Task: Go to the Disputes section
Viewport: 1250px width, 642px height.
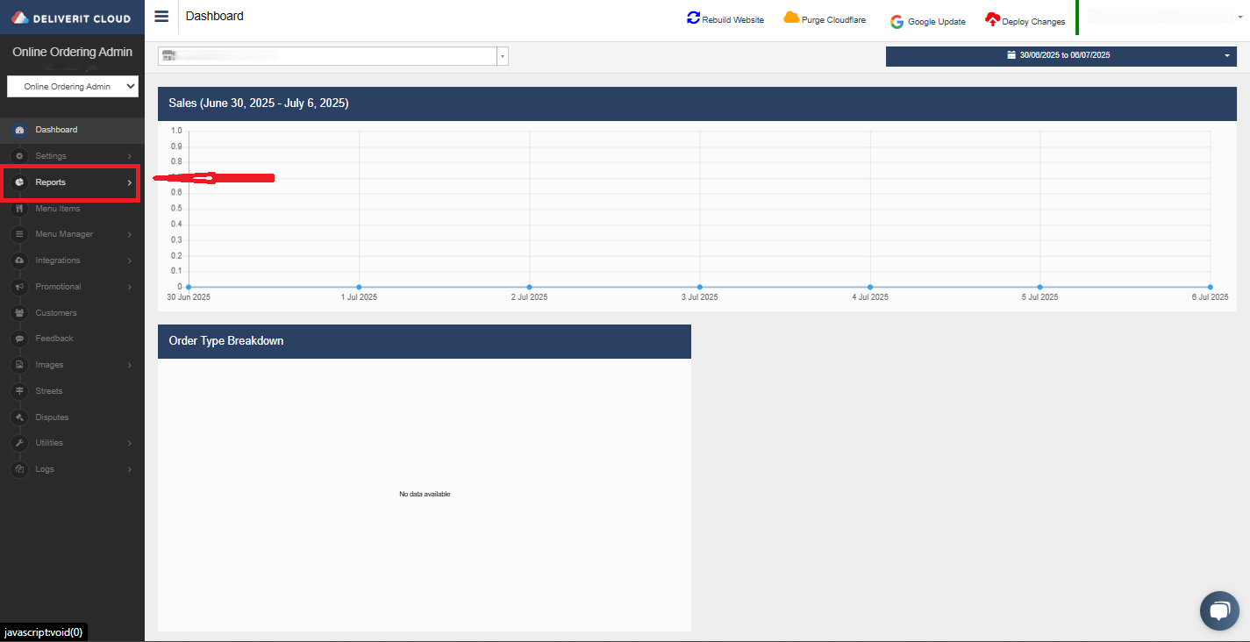Action: point(52,417)
